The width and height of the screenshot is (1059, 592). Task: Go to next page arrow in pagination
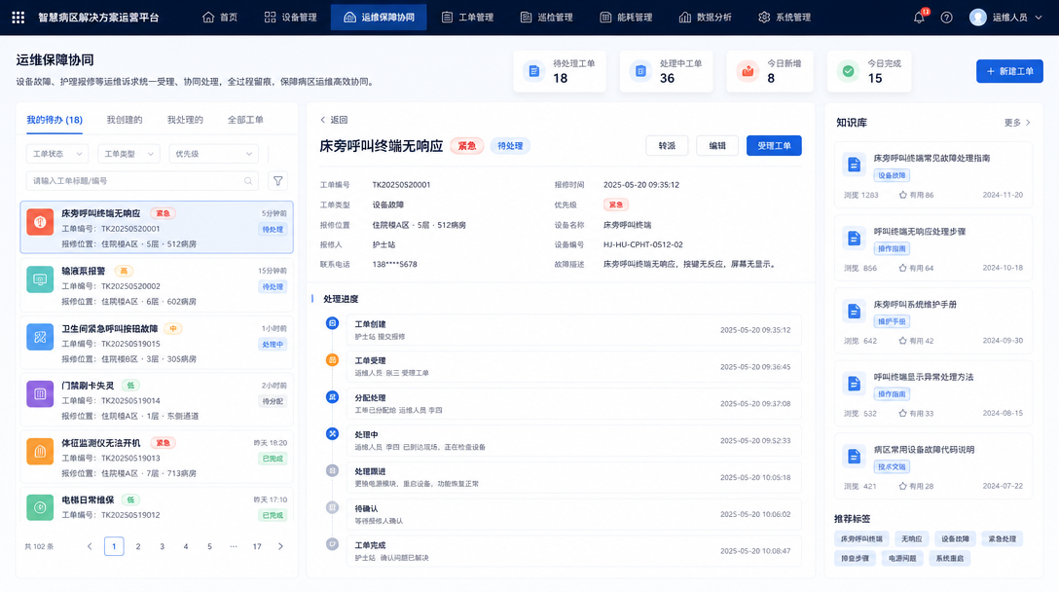(281, 546)
